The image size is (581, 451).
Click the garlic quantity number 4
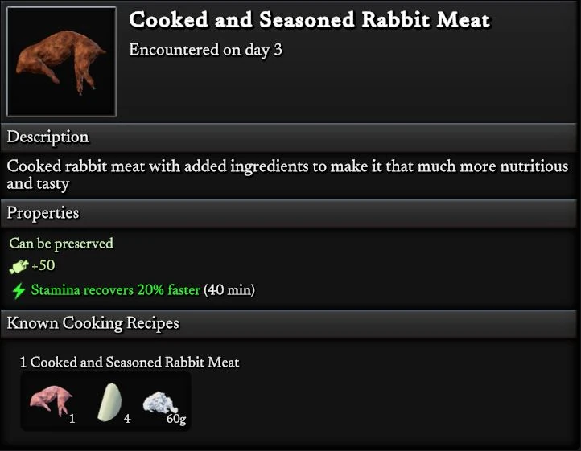click(127, 419)
